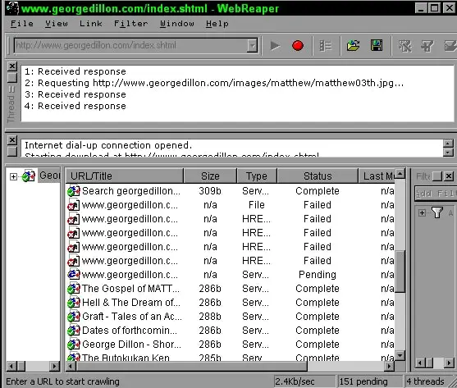Viewport: 457px width, 388px height.
Task: Open the Link menu
Action: tap(90, 23)
